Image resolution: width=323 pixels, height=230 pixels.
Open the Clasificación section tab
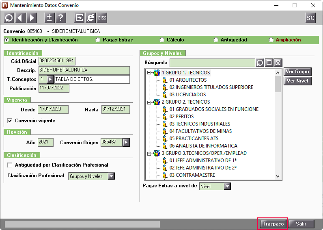pyautogui.click(x=22, y=155)
